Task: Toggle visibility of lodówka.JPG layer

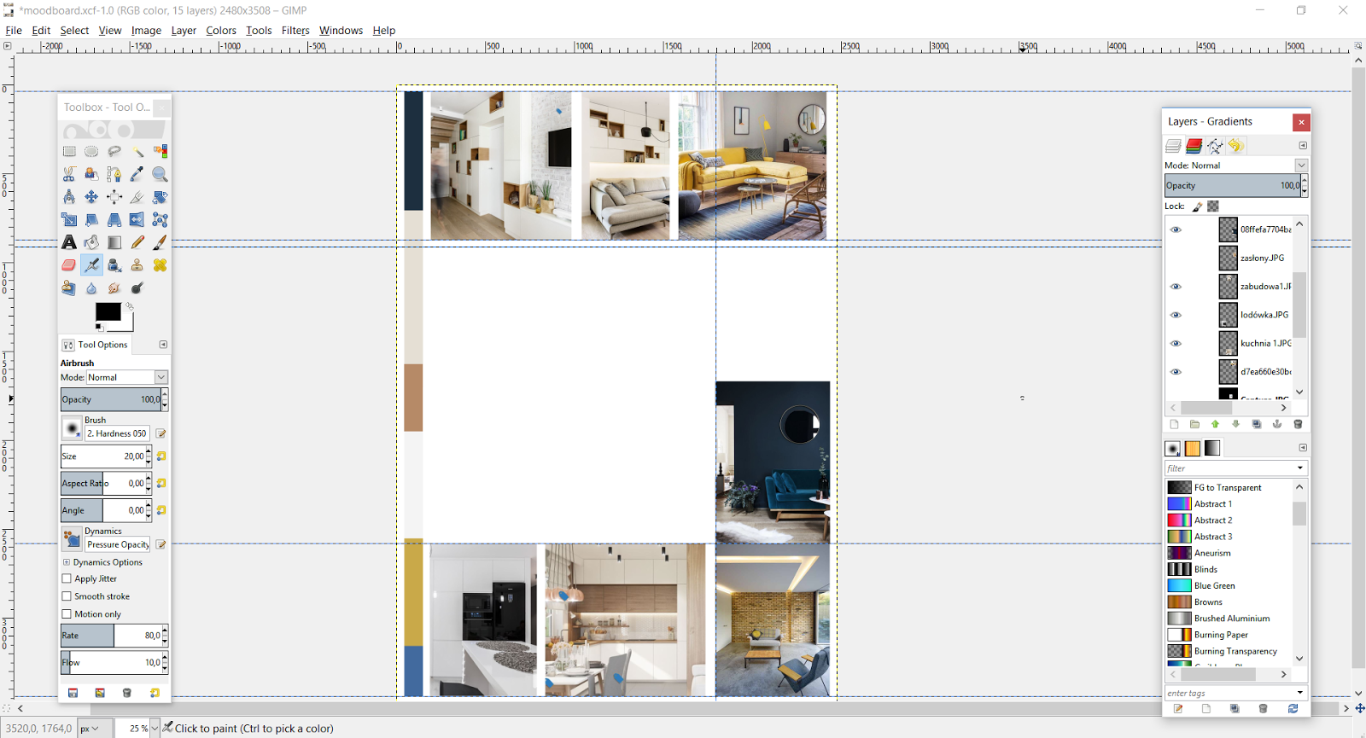Action: [x=1176, y=315]
